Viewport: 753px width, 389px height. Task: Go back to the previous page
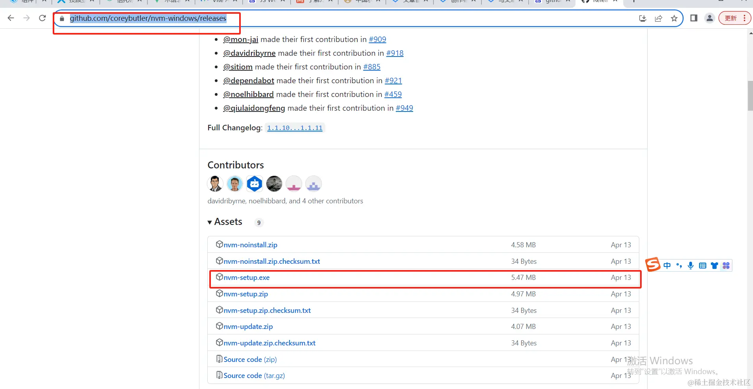pyautogui.click(x=11, y=18)
